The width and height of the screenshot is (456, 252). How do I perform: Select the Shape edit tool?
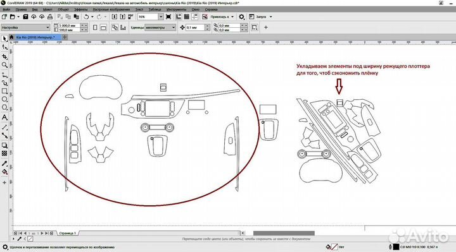(4, 47)
